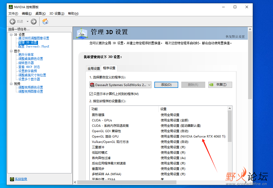Select the CUDA - 系统内存回退政策 row
This screenshot has height=188, width=273.
coord(158,126)
